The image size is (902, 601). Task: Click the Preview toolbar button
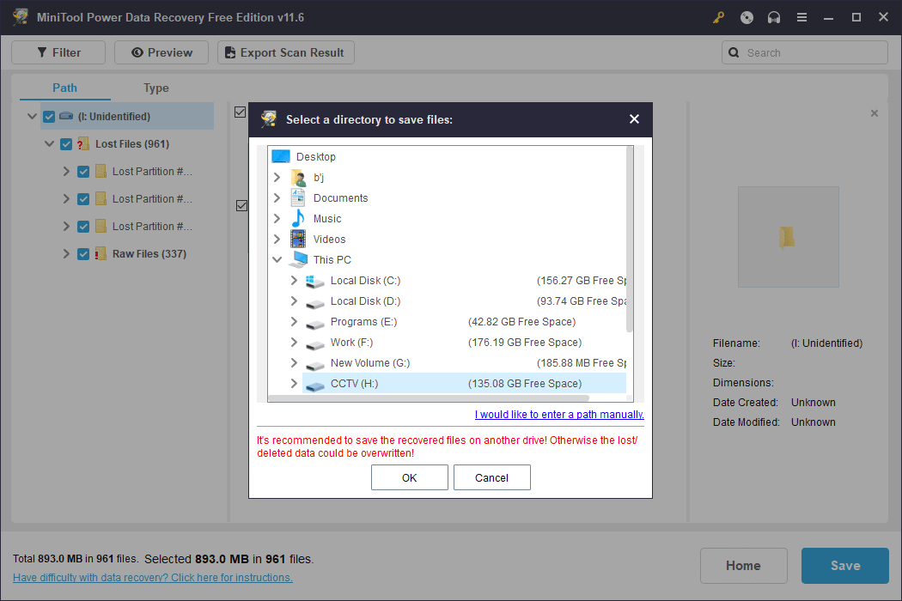162,52
